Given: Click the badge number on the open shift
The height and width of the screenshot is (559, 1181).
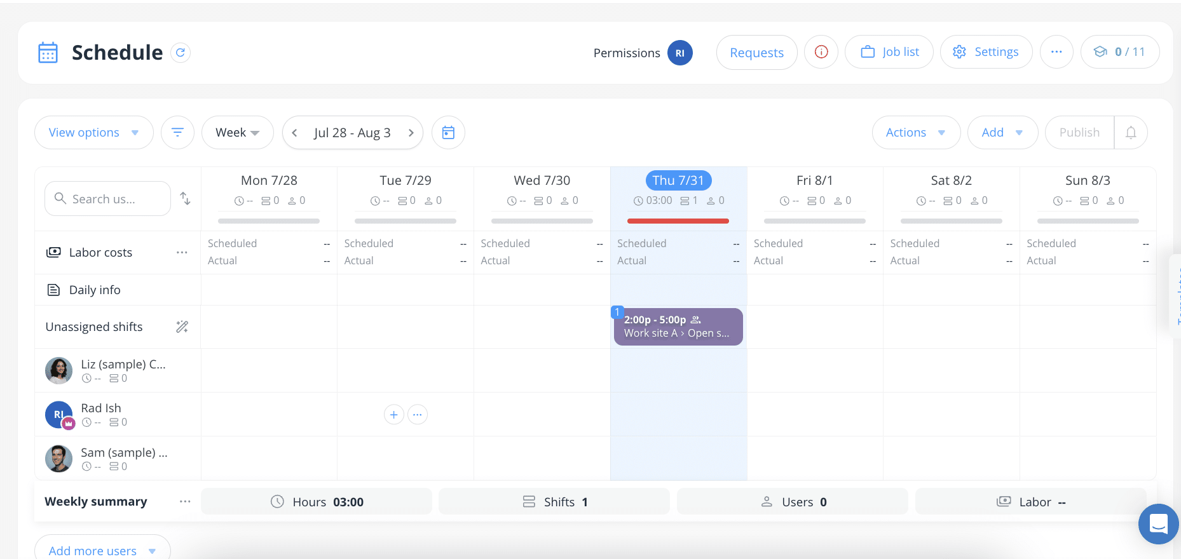Looking at the screenshot, I should (617, 312).
